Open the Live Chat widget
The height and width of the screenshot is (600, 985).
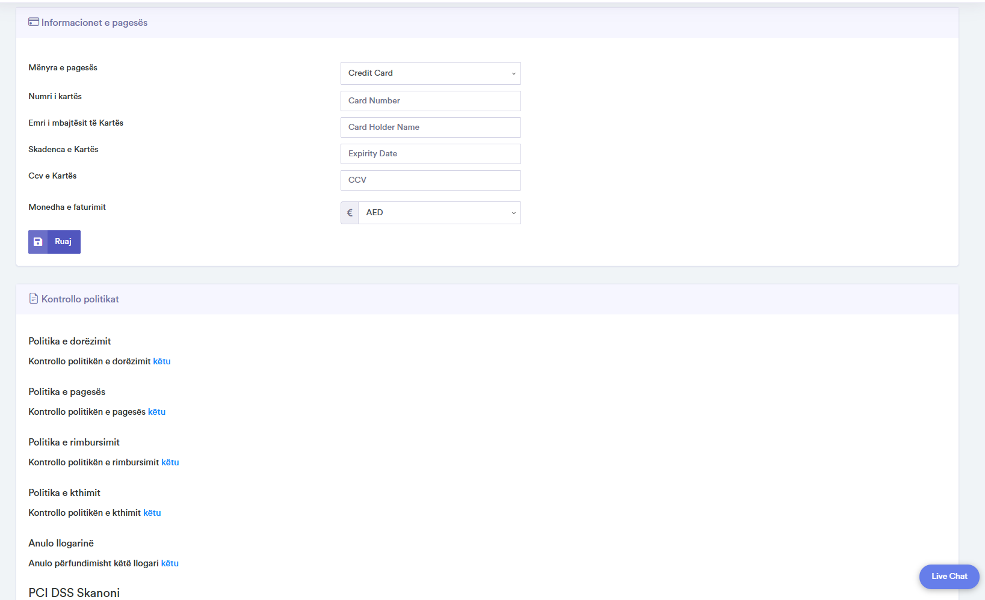tap(949, 577)
